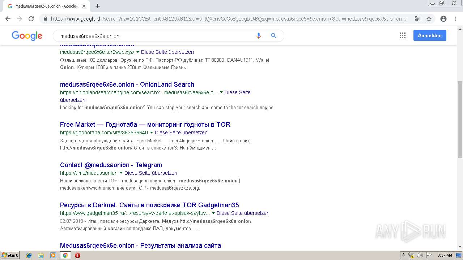Translate the Telegram result via Diese Seite übersetzen
Screen dimensions: 463x260
point(151,173)
